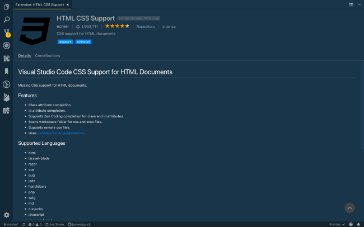This screenshot has height=227, width=364.
Task: Open the Explorer files icon
Action: click(x=7, y=8)
